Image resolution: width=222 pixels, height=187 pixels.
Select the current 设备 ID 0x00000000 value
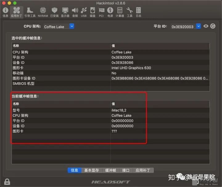(x=122, y=126)
